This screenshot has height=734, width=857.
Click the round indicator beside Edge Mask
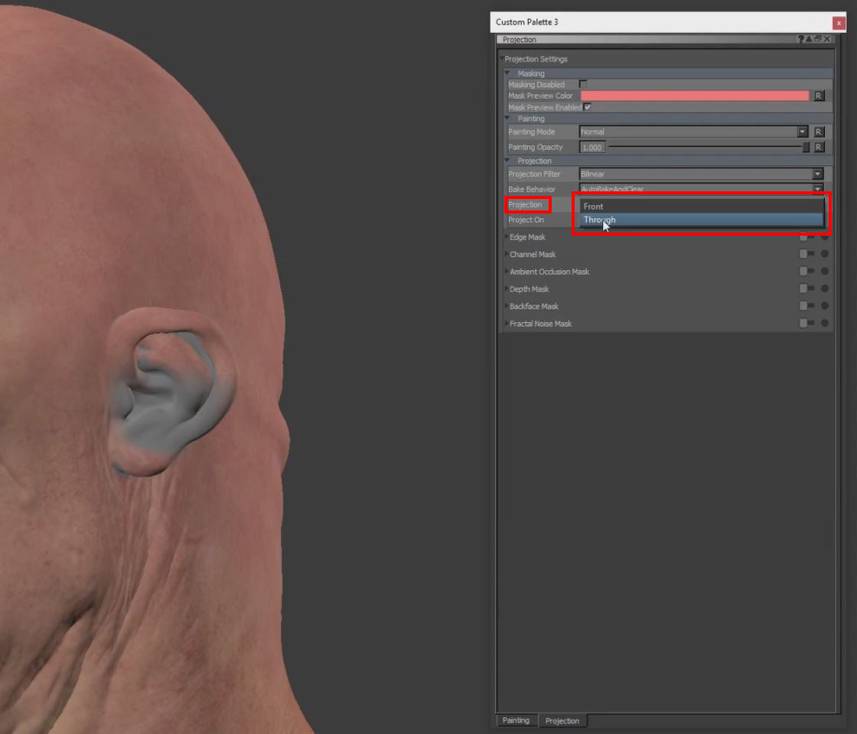point(825,237)
